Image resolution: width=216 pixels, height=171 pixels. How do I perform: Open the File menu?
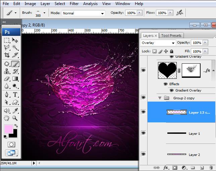(x=6, y=4)
